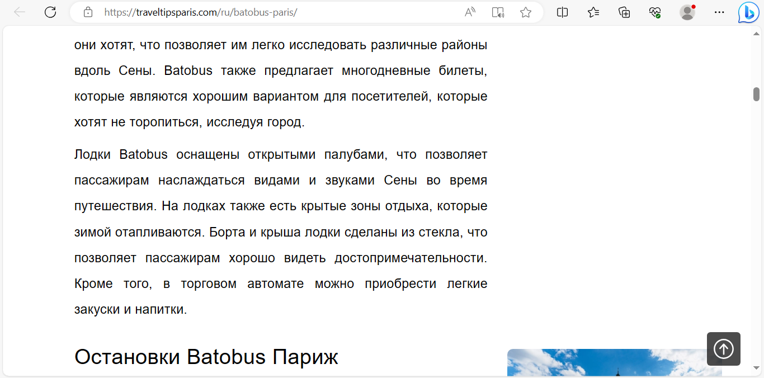The image size is (764, 378).
Task: Open the Bing Copilot sidebar
Action: (748, 12)
